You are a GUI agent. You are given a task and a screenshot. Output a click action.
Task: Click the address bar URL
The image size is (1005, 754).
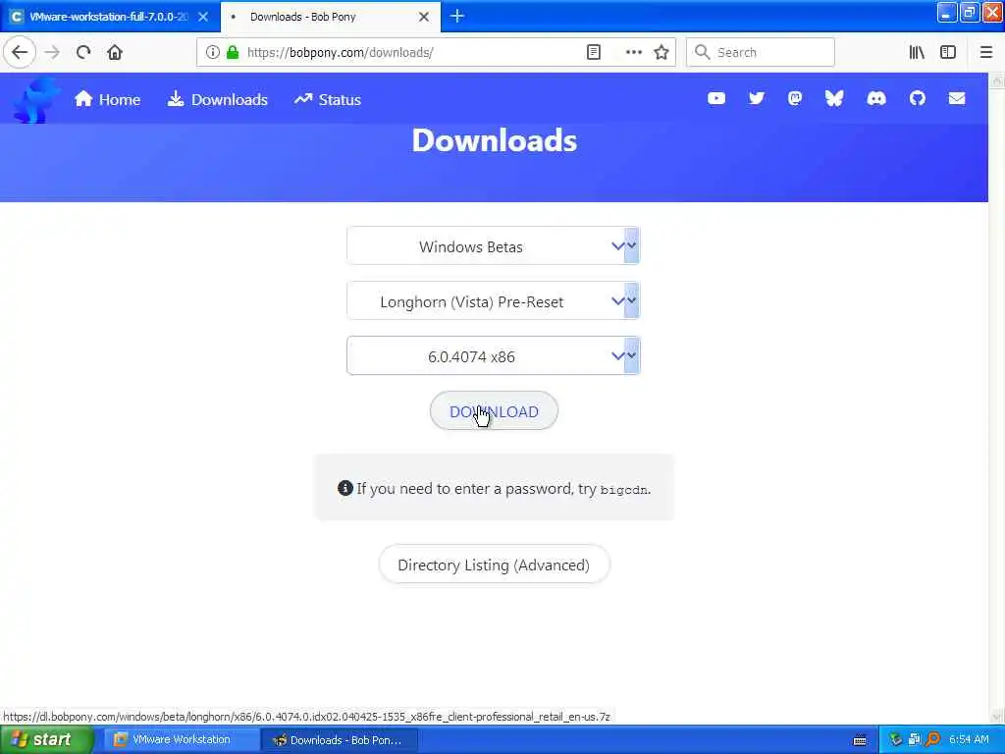pos(340,53)
